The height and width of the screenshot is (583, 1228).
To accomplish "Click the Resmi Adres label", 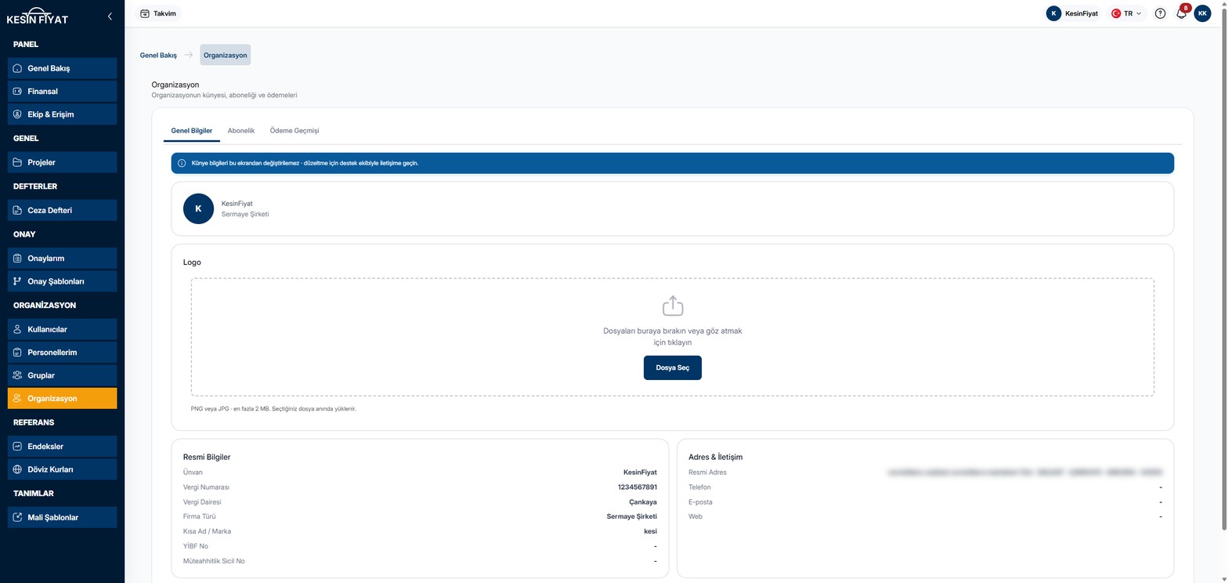I will tap(707, 473).
